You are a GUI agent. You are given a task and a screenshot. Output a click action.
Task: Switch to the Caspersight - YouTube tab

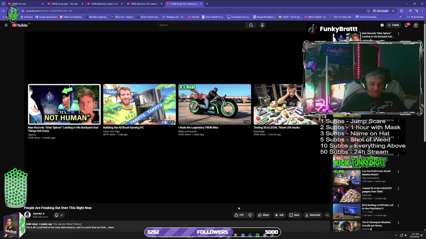[65, 4]
